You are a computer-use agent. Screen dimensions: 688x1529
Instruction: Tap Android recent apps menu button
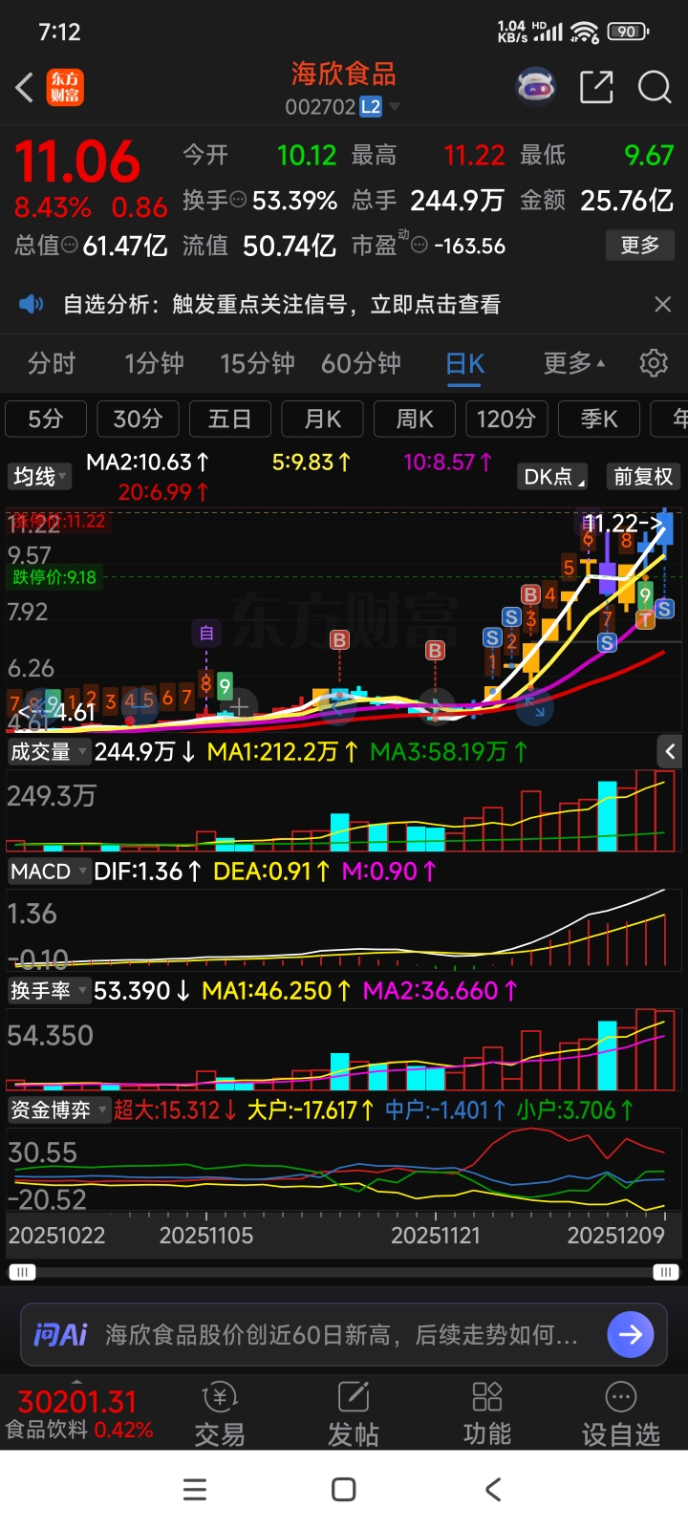pos(195,1489)
